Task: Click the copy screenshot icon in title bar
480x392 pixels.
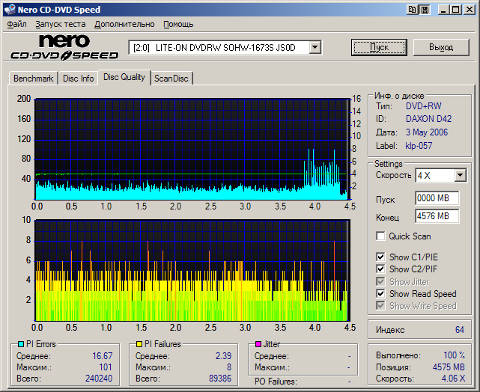Action: pyautogui.click(x=413, y=10)
